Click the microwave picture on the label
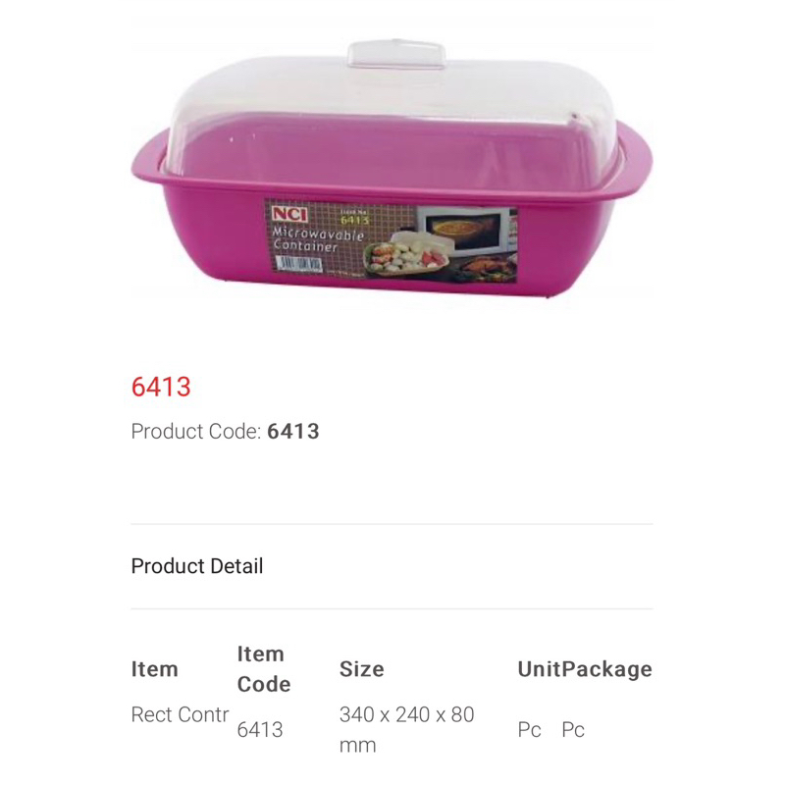Image resolution: width=785 pixels, height=785 pixels. click(464, 231)
